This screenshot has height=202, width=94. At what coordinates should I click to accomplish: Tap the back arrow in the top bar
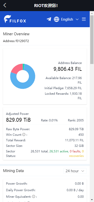(5, 5)
